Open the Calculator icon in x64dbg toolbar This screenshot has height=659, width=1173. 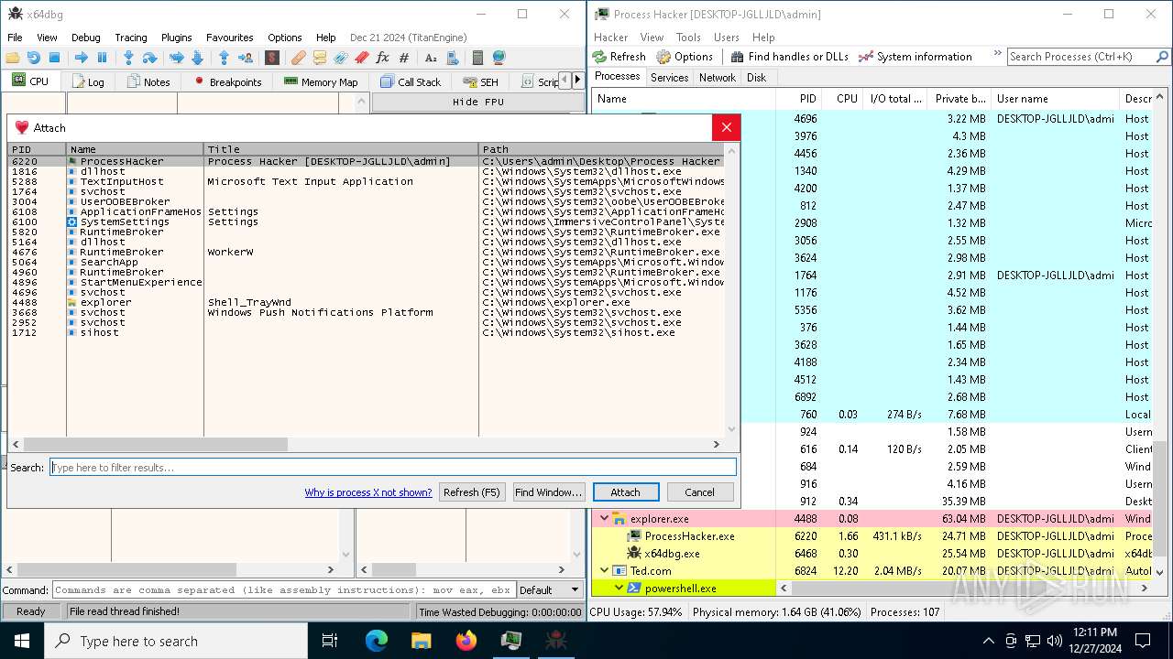[x=477, y=58]
